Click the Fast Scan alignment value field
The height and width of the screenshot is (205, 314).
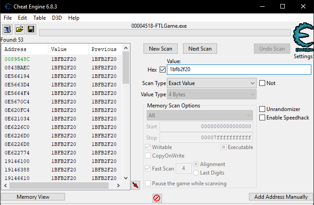coord(183,168)
